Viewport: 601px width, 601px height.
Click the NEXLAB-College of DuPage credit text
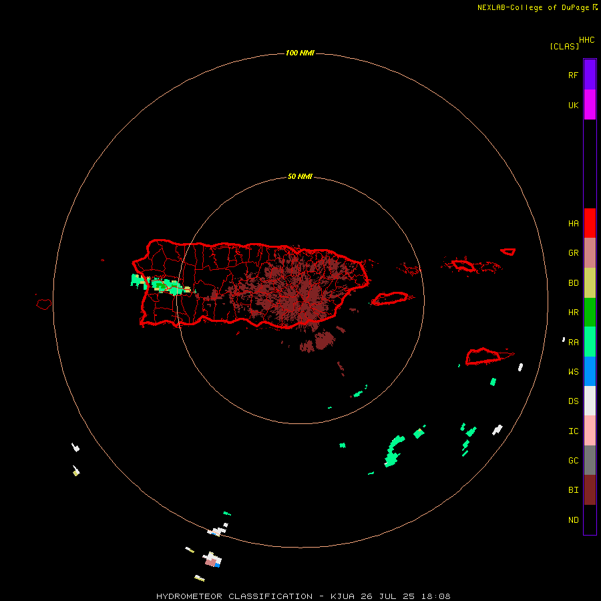[x=538, y=7]
